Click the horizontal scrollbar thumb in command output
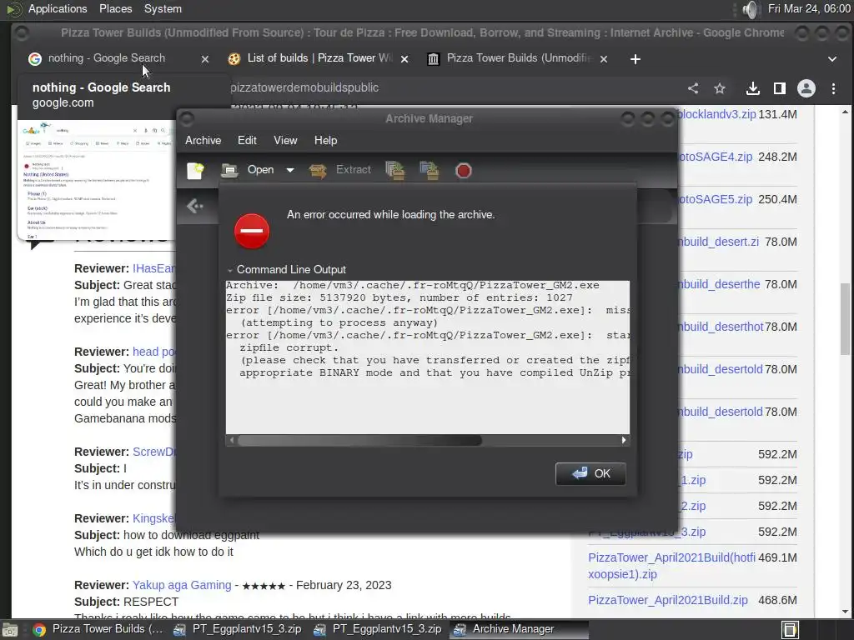 click(x=359, y=440)
